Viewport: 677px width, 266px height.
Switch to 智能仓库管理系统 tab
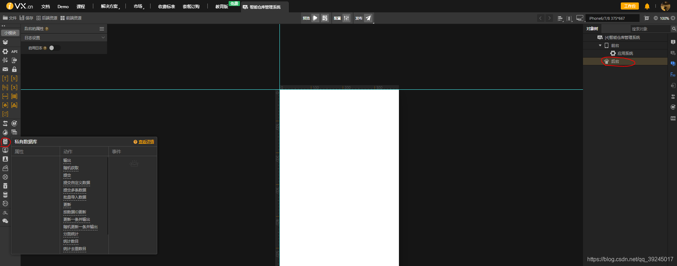coord(264,7)
